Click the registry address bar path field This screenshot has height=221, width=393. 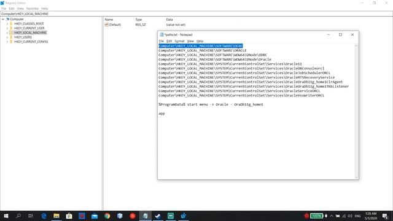click(196, 14)
